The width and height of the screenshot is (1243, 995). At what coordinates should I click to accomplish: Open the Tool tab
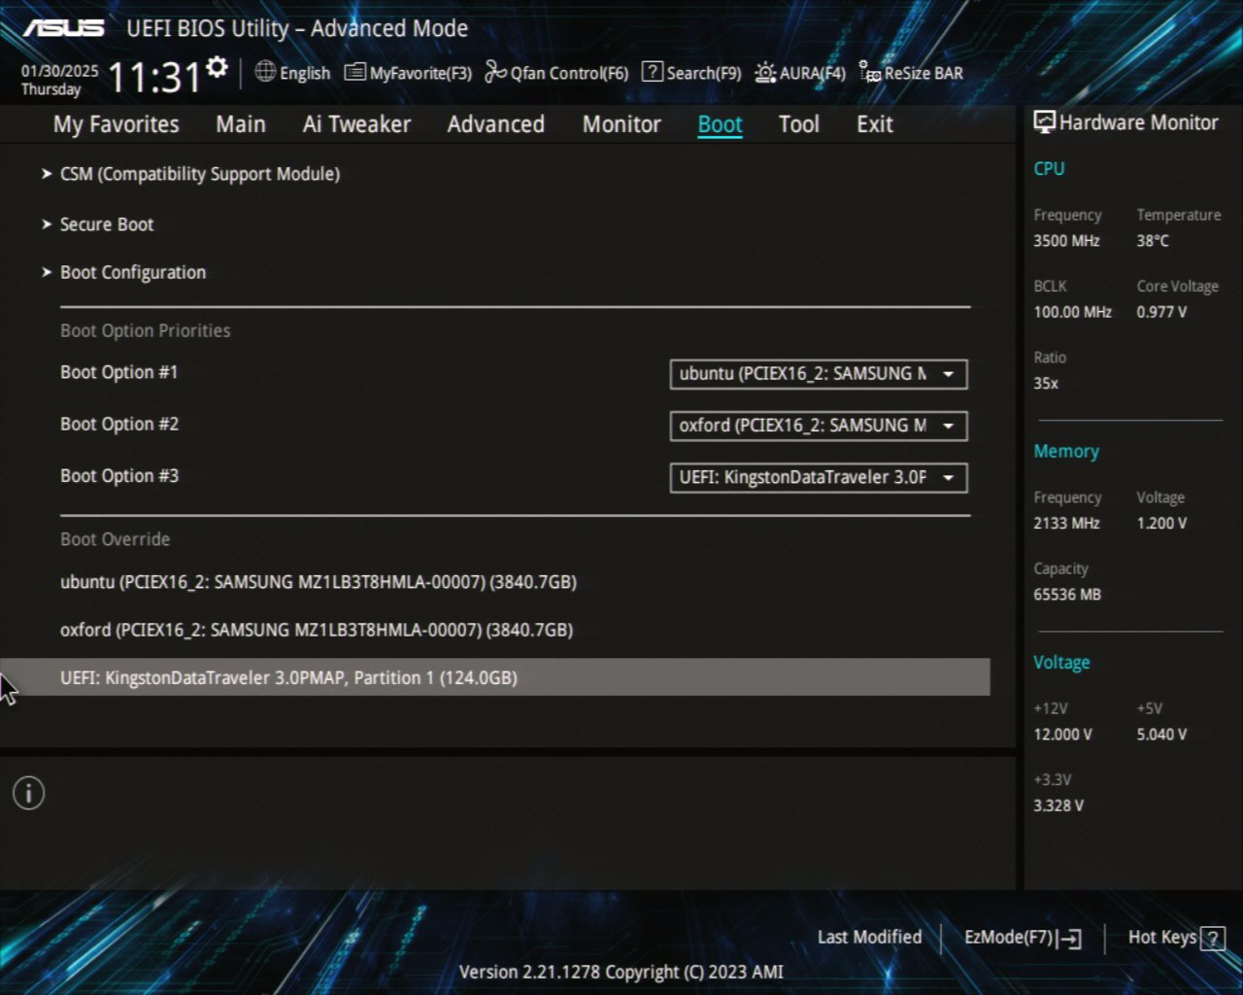coord(799,124)
